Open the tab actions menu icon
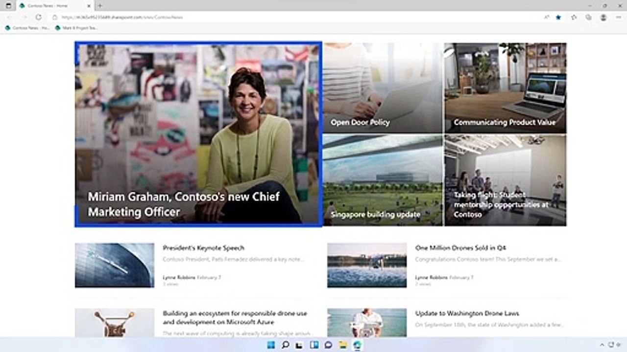 8,5
